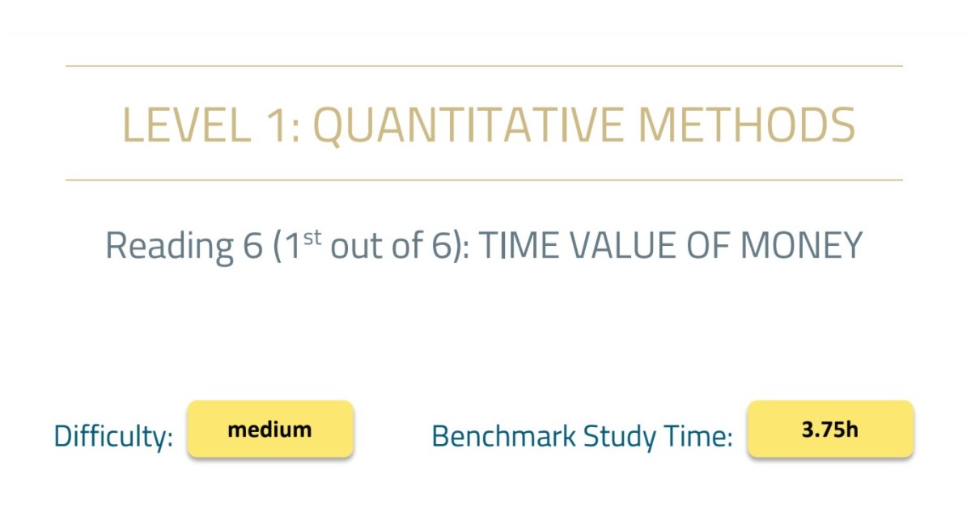
Task: Click the word Study in the label
Action: 611,437
